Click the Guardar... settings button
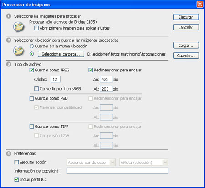Viewport: 205px width, 188px height. coord(186,56)
